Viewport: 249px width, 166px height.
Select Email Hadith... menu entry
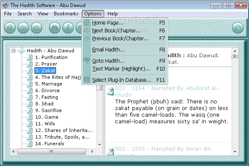pyautogui.click(x=124, y=49)
